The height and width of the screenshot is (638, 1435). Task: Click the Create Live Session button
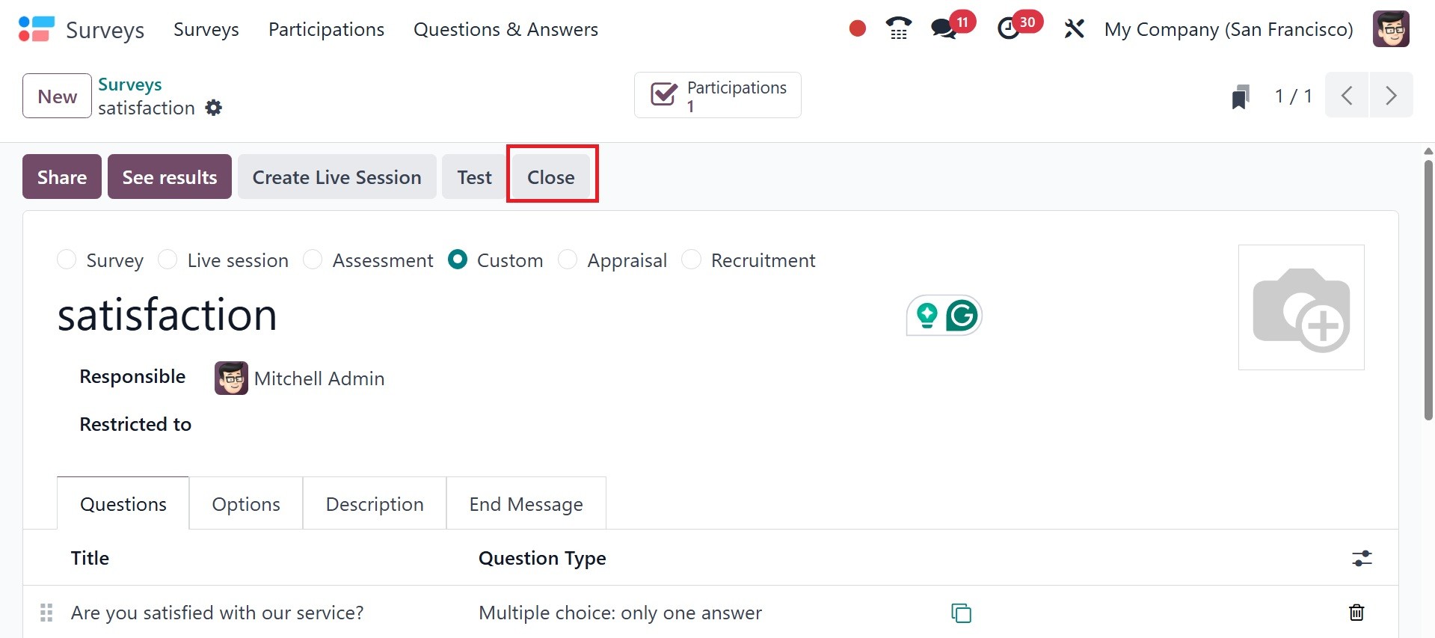[x=337, y=177]
